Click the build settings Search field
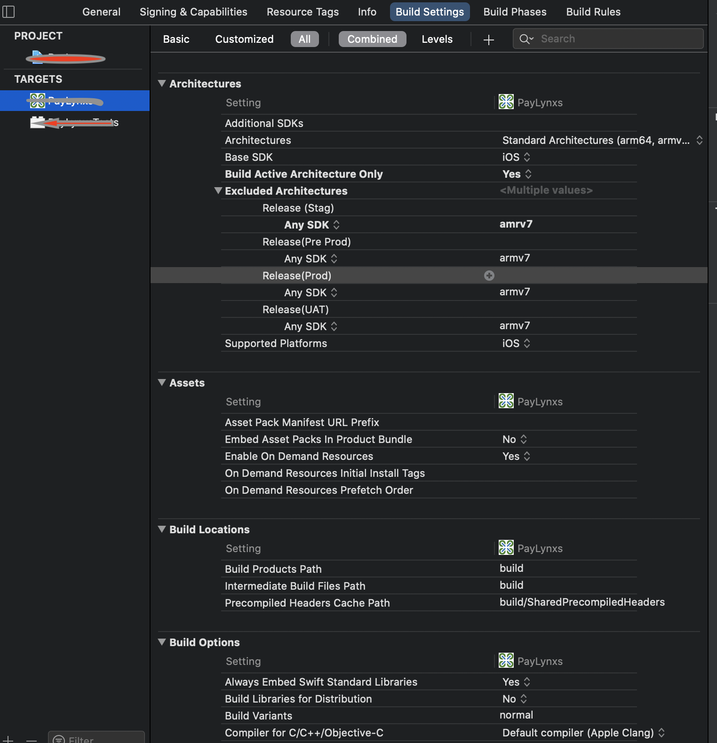 tap(608, 39)
